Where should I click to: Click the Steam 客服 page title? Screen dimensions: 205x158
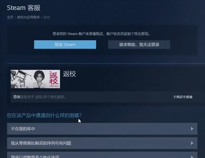pyautogui.click(x=24, y=8)
